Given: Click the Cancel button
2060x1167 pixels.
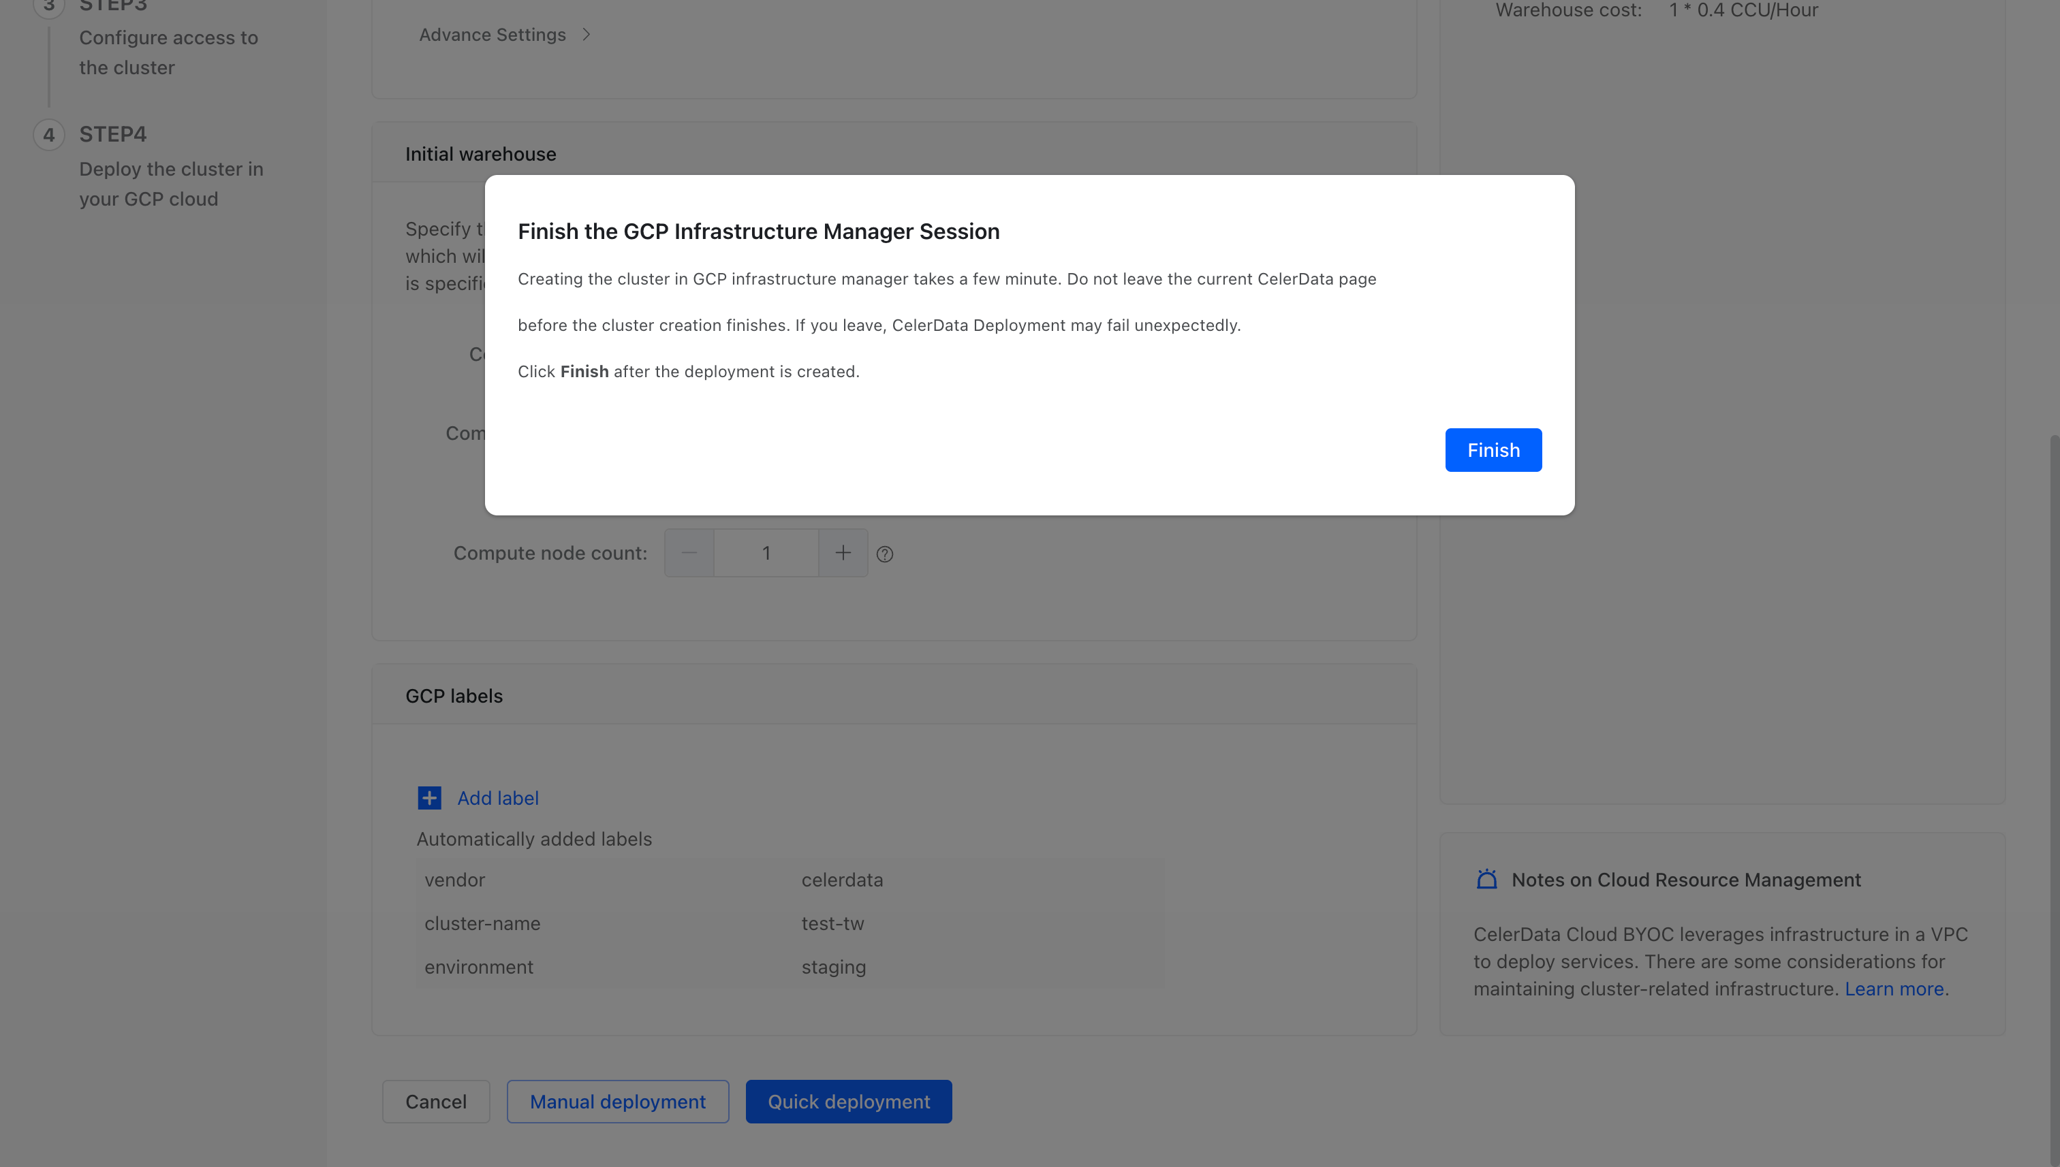Looking at the screenshot, I should [x=435, y=1101].
